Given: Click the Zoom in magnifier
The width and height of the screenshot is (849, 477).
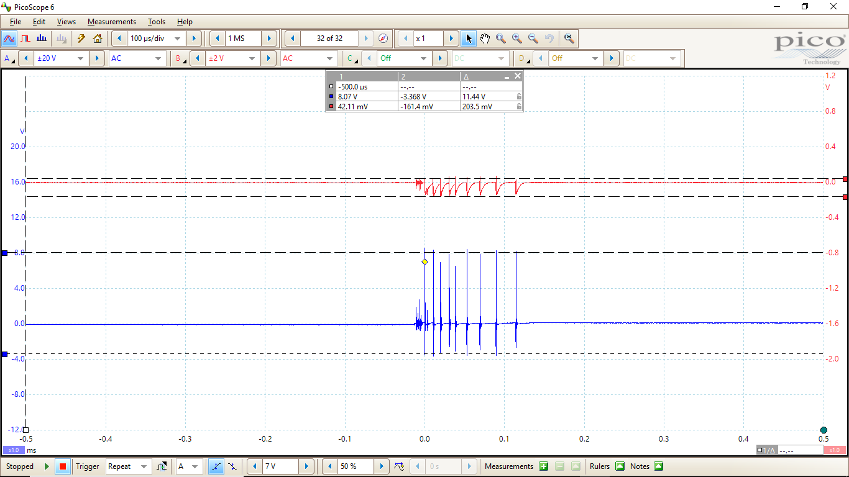Looking at the screenshot, I should [x=517, y=39].
